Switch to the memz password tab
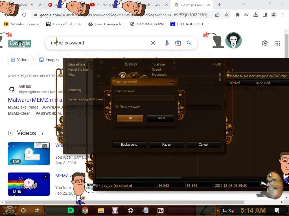 pos(192,5)
